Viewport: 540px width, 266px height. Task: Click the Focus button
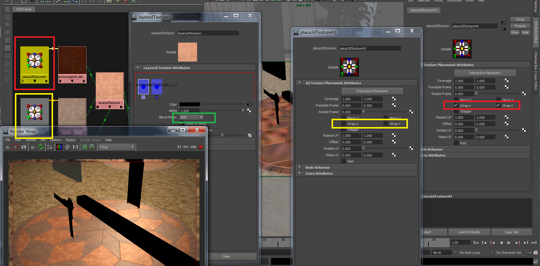point(520,19)
